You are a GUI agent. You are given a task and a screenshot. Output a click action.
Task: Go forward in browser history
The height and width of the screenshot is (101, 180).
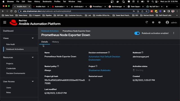(7, 11)
